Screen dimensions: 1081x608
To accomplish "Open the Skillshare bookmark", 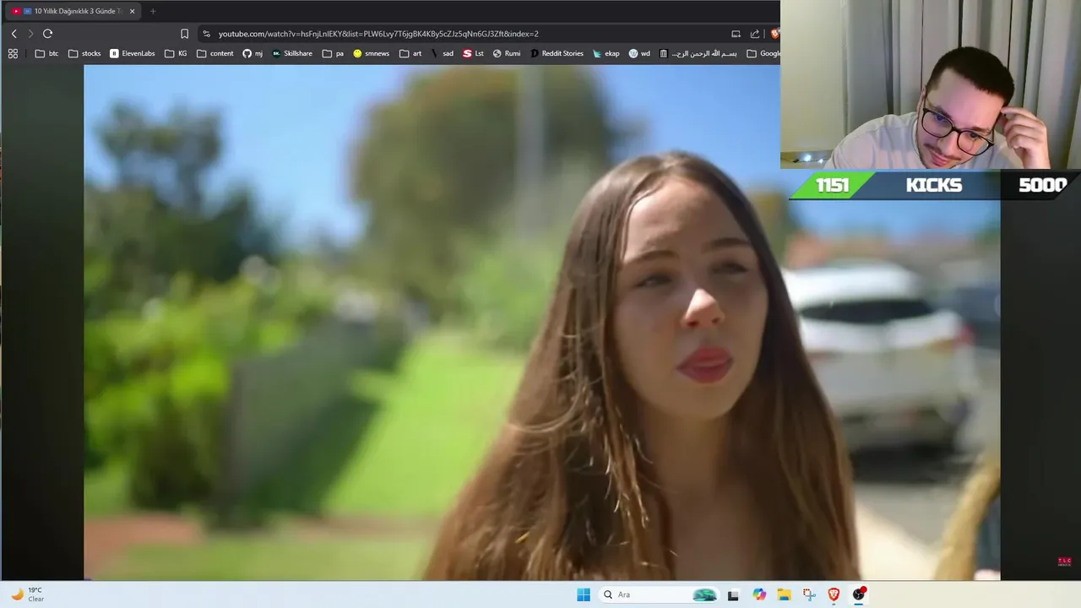I will [x=291, y=53].
